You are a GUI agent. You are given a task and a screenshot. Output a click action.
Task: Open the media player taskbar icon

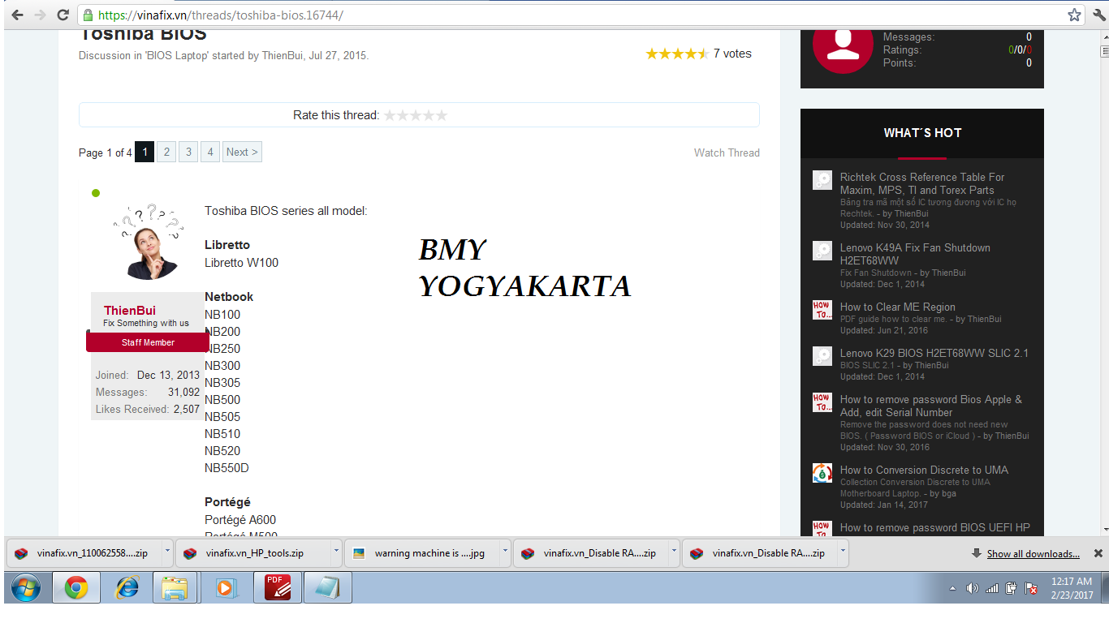(x=227, y=587)
